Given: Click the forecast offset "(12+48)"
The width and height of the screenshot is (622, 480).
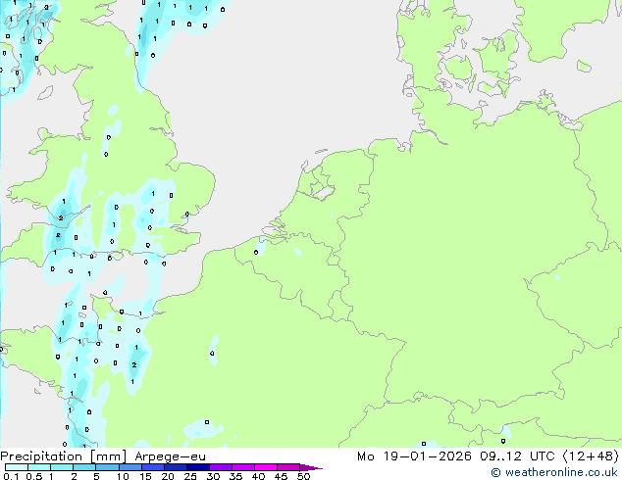Looking at the screenshot, I should [591, 456].
